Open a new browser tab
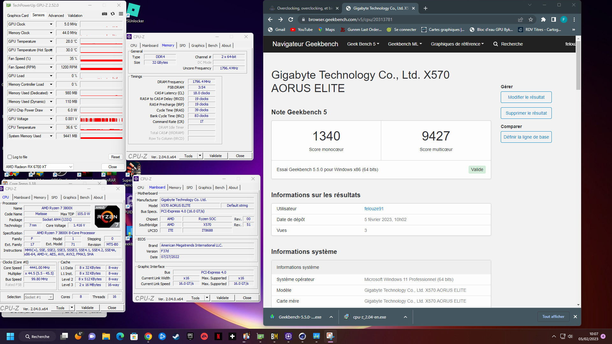Screen dimensions: 612x344 coord(426,8)
